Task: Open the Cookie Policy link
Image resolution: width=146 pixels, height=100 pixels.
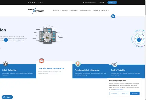Action: 119,90
